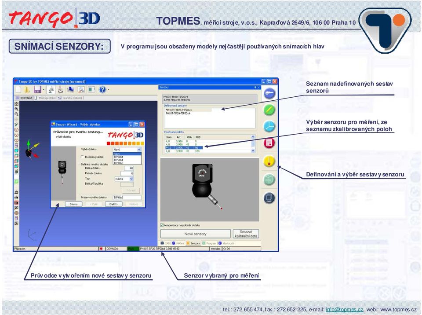
Task: Open the Typ dropdown showing Kulička
Action: 124,179
